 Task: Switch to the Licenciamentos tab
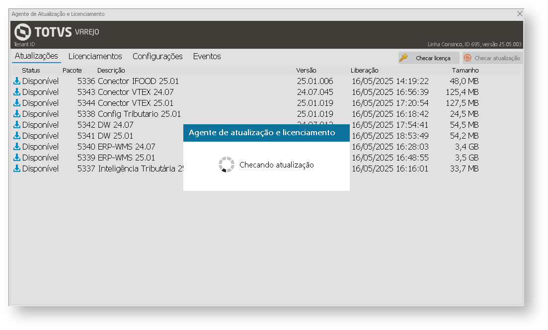click(x=95, y=56)
